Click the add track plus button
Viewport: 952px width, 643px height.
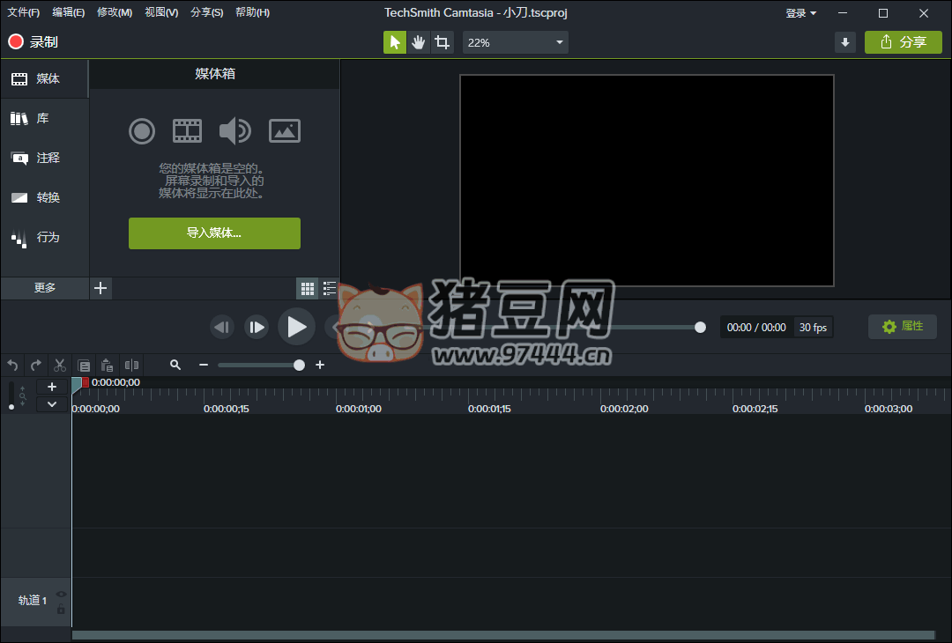[x=52, y=387]
